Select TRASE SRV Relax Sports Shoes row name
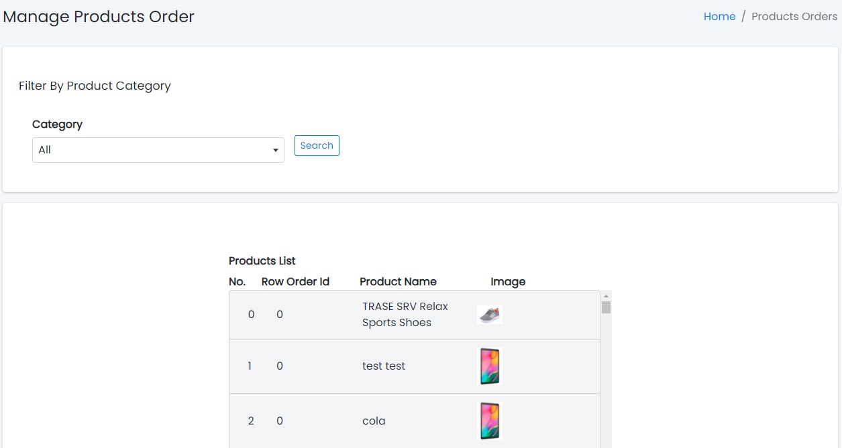 [405, 315]
